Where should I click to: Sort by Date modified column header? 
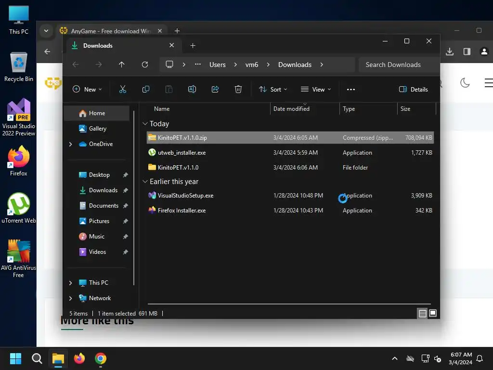coord(305,109)
